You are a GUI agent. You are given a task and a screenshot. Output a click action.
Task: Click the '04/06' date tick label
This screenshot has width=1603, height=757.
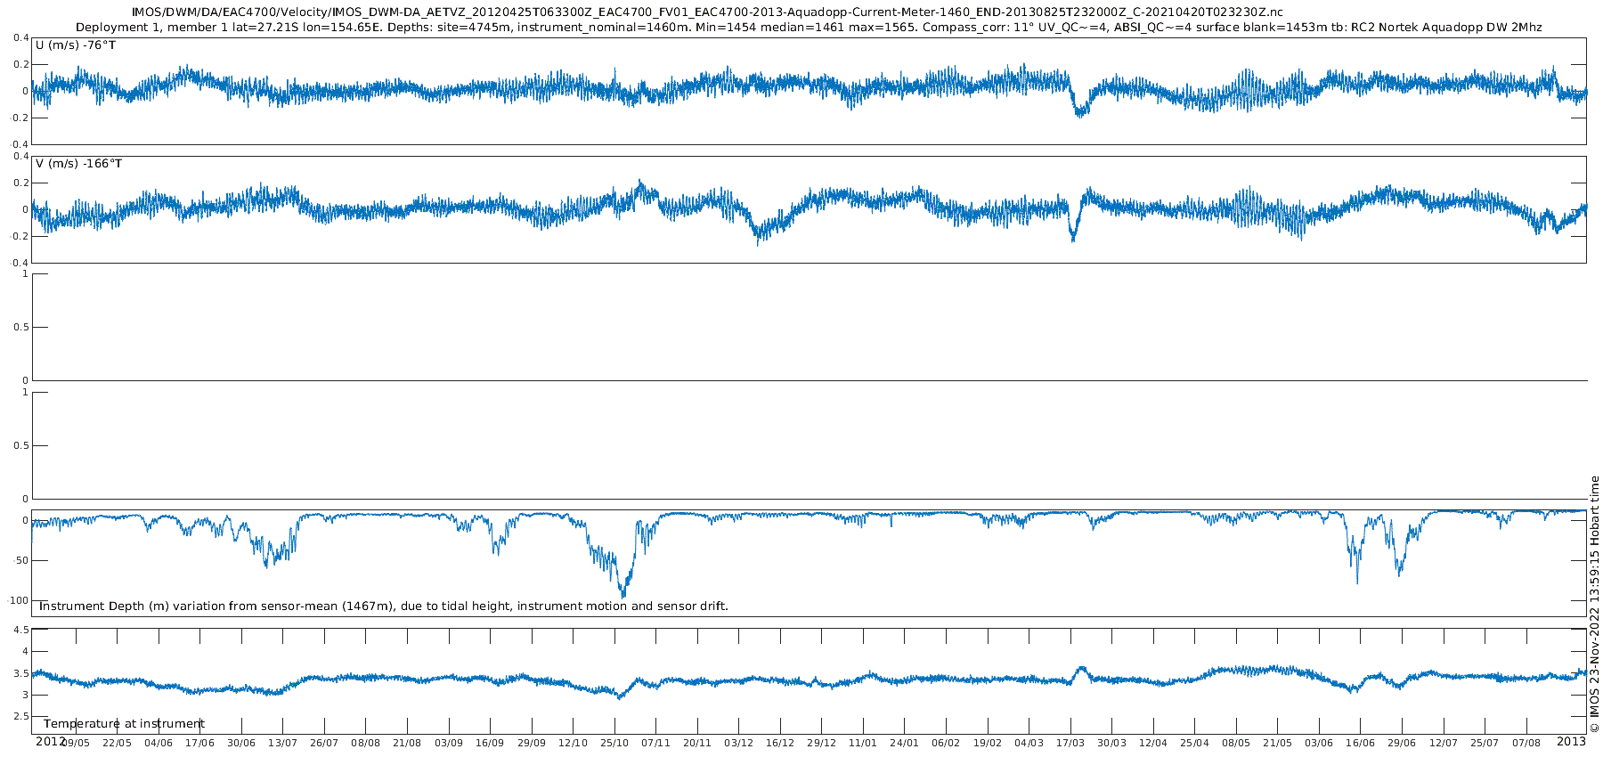click(159, 743)
